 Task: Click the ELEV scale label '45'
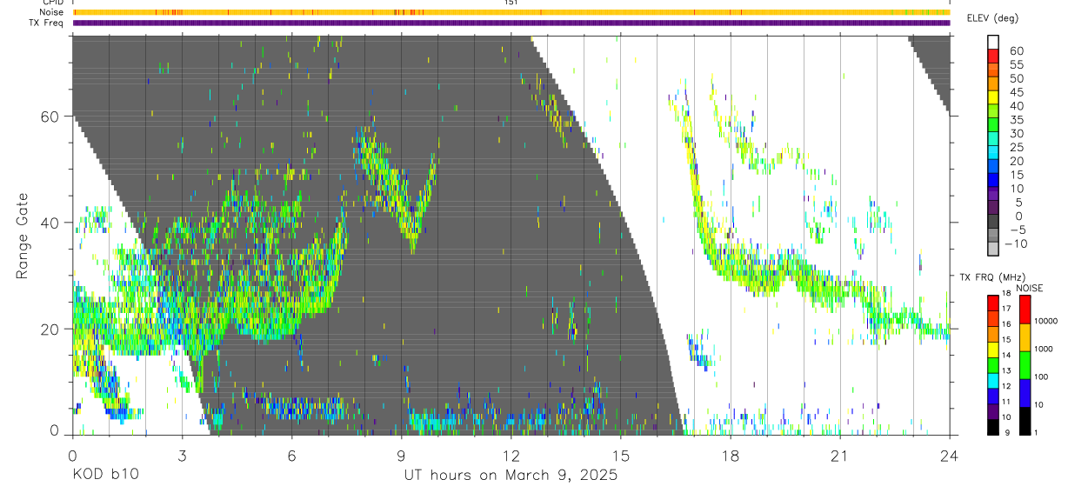click(x=1015, y=92)
